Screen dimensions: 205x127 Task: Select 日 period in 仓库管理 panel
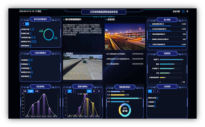(150, 91)
